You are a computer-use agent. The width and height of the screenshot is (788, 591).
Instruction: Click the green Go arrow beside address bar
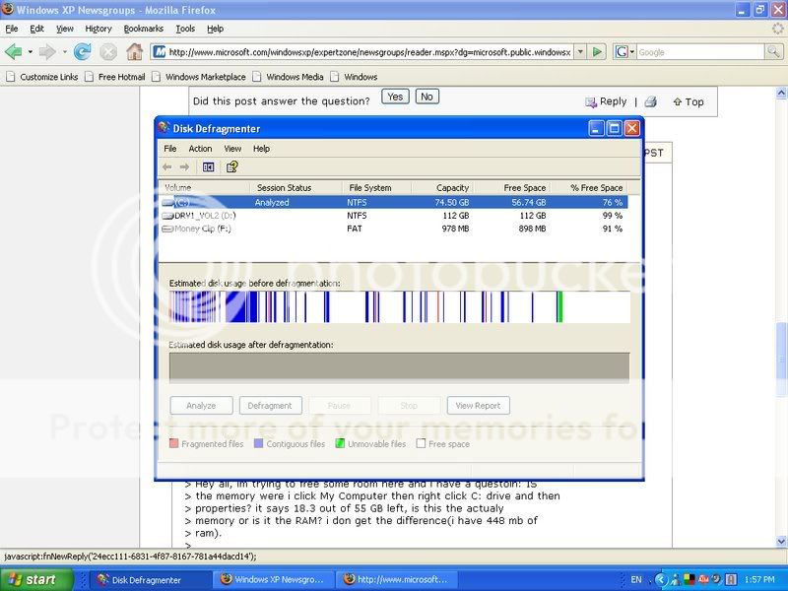click(597, 52)
